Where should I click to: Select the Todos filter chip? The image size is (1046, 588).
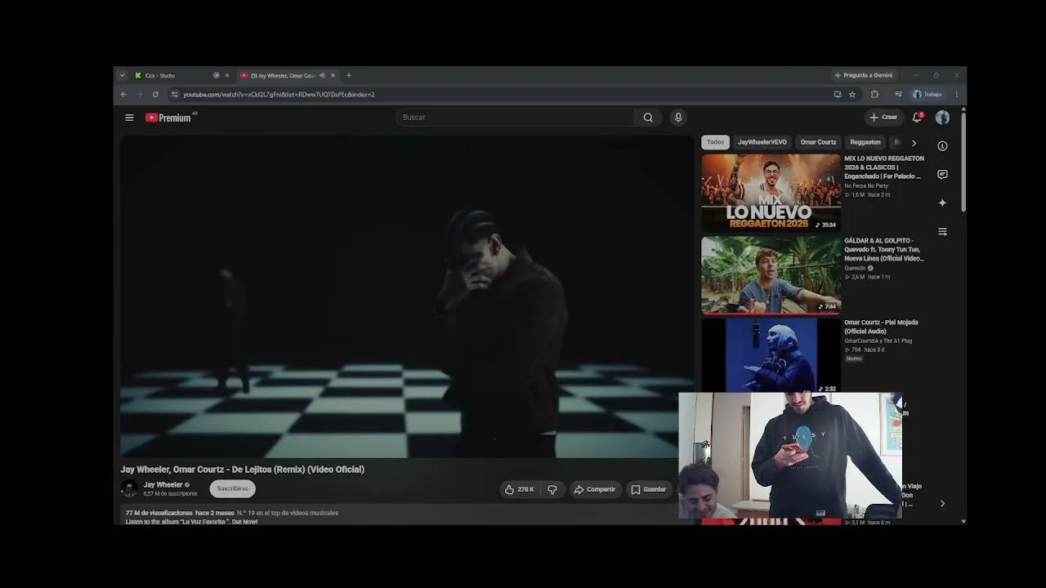[715, 142]
